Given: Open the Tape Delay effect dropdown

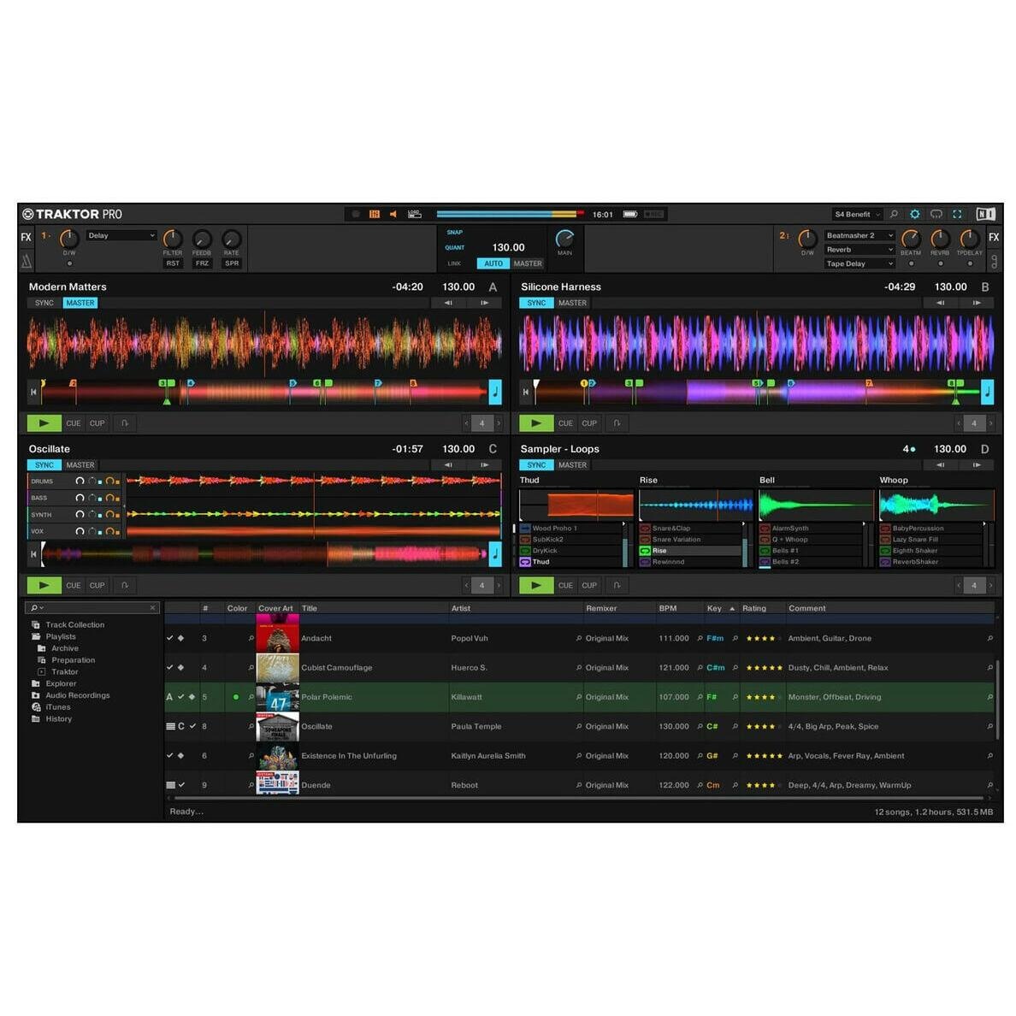Looking at the screenshot, I should pos(859,263).
